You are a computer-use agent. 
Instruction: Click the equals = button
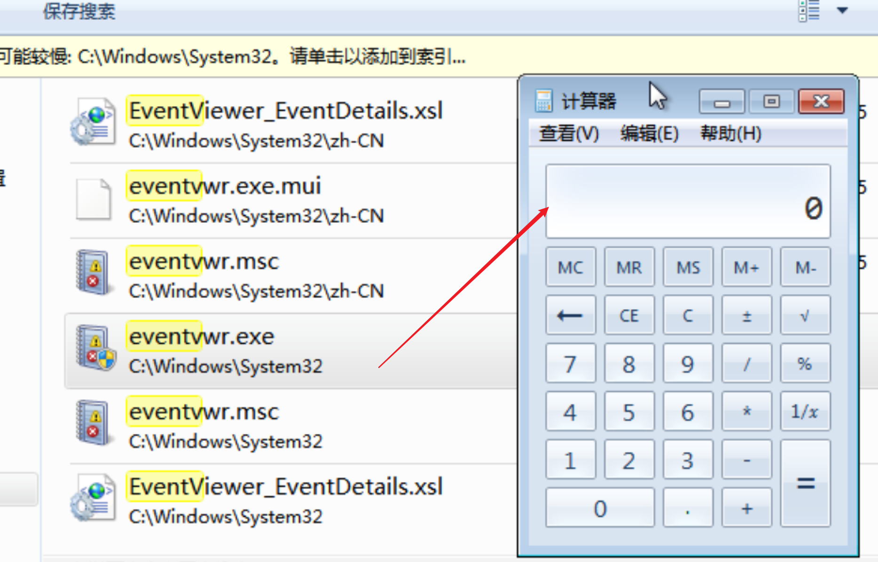[806, 484]
